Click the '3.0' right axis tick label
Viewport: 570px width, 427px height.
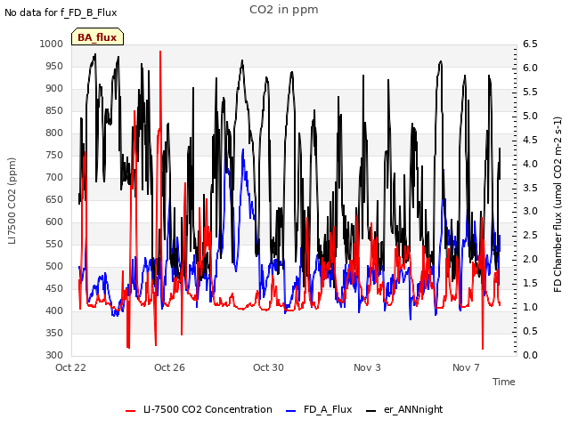[531, 212]
